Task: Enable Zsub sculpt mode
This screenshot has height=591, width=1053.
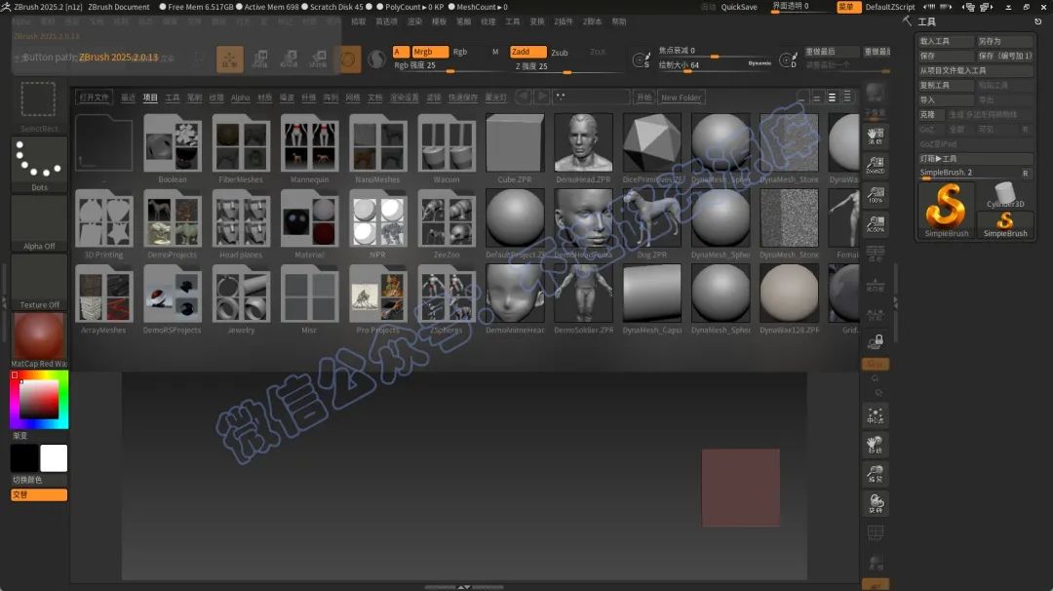Action: pos(560,53)
